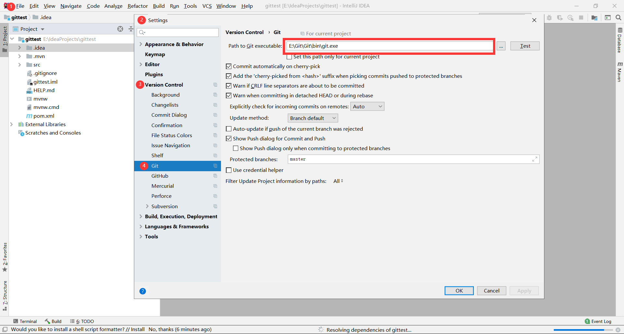624x334 pixels.
Task: Click project-level icon next to GitHub item
Action: 215,176
